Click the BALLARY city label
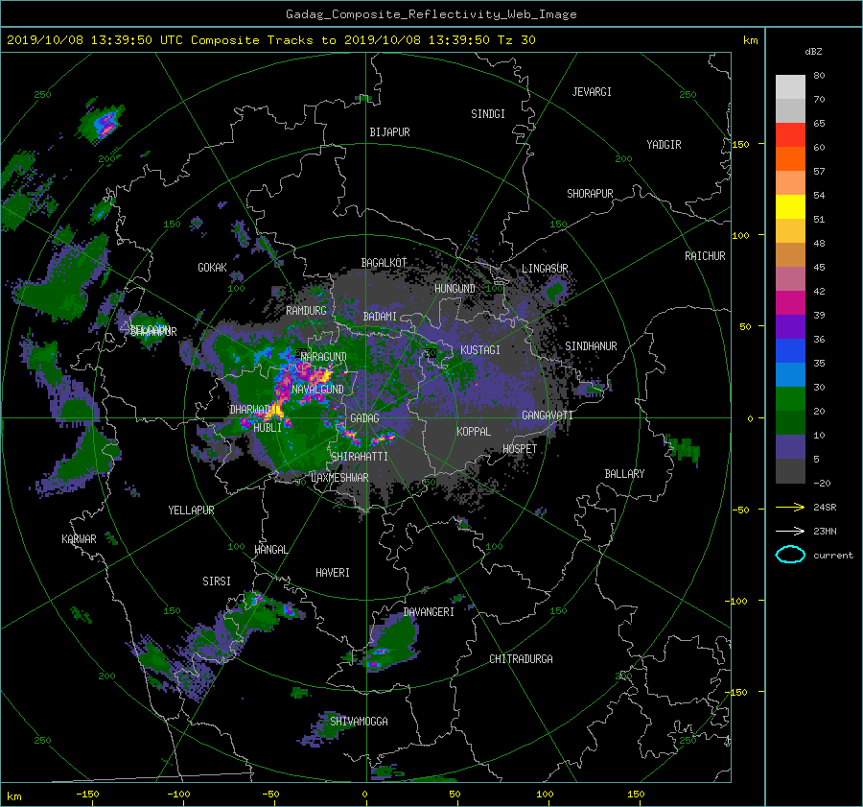 click(624, 474)
